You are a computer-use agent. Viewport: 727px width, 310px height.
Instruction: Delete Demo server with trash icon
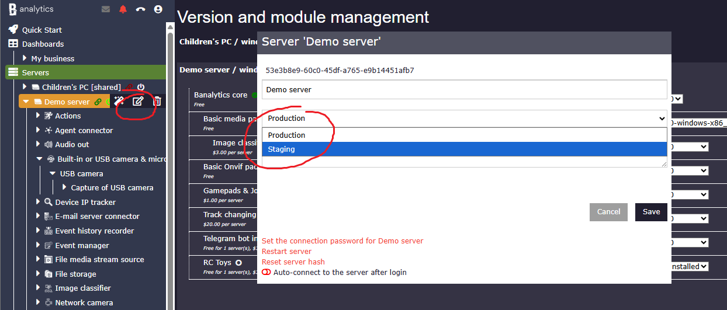pos(157,102)
